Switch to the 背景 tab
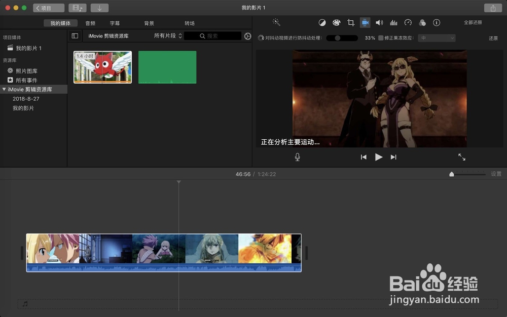507x317 pixels. click(x=149, y=23)
